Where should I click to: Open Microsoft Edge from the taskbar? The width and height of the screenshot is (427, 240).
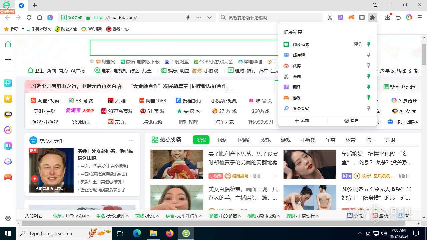click(x=137, y=233)
